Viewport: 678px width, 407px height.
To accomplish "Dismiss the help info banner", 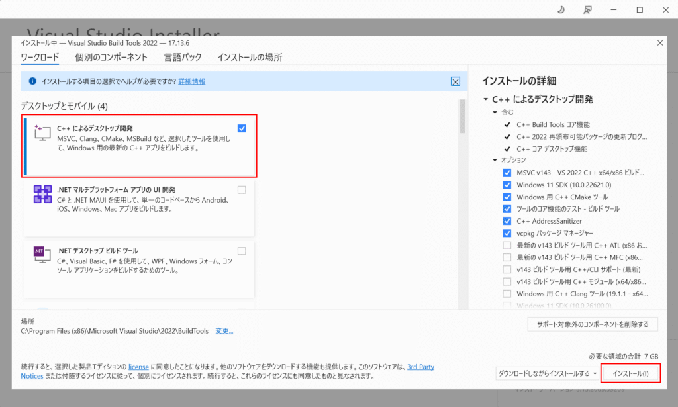I will pyautogui.click(x=456, y=81).
